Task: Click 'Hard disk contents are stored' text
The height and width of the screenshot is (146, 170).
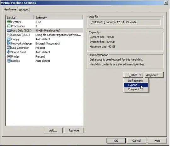Action: pos(117,65)
